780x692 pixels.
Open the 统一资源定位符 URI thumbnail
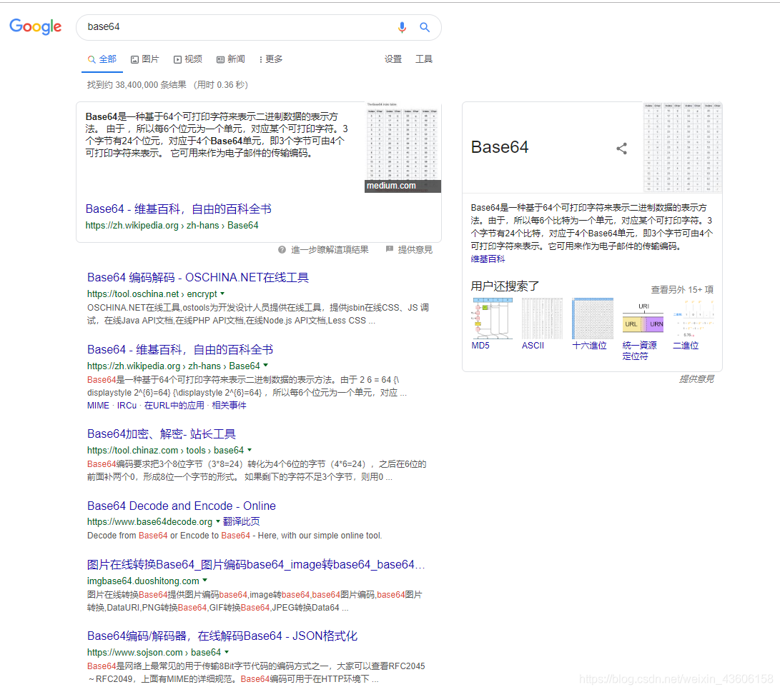coord(643,319)
